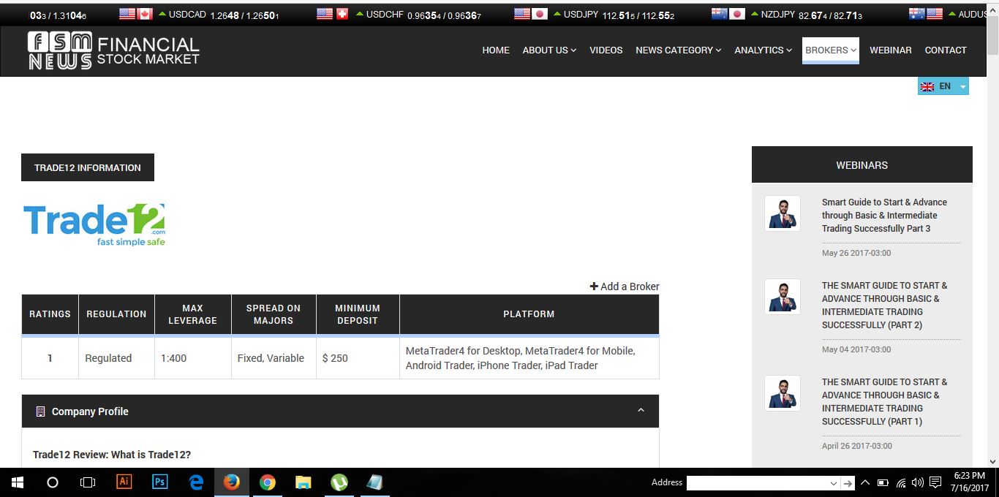Click the New Zealand and Japan flags icon
The height and width of the screenshot is (497, 999).
(x=728, y=14)
